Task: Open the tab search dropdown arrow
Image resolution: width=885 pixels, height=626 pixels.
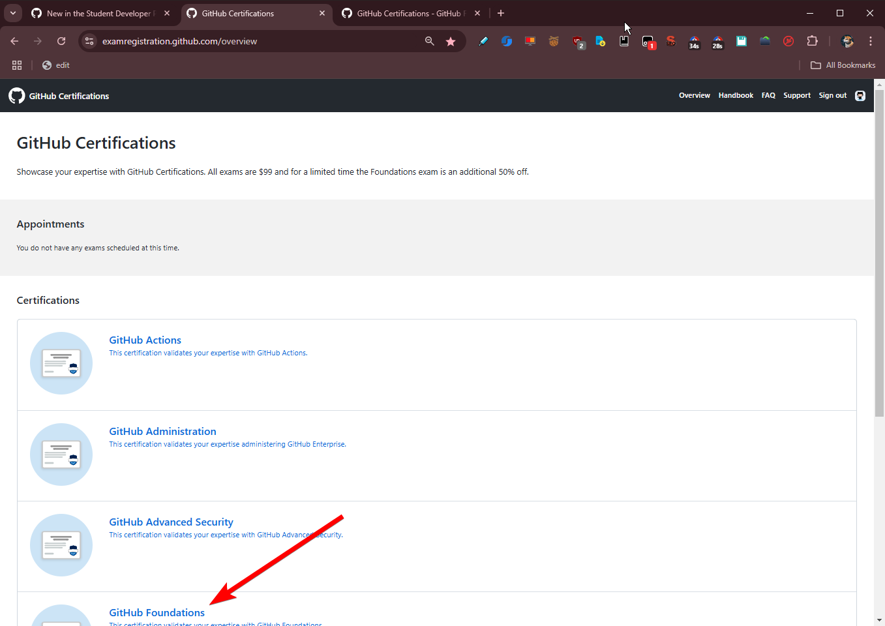Action: pyautogui.click(x=13, y=13)
